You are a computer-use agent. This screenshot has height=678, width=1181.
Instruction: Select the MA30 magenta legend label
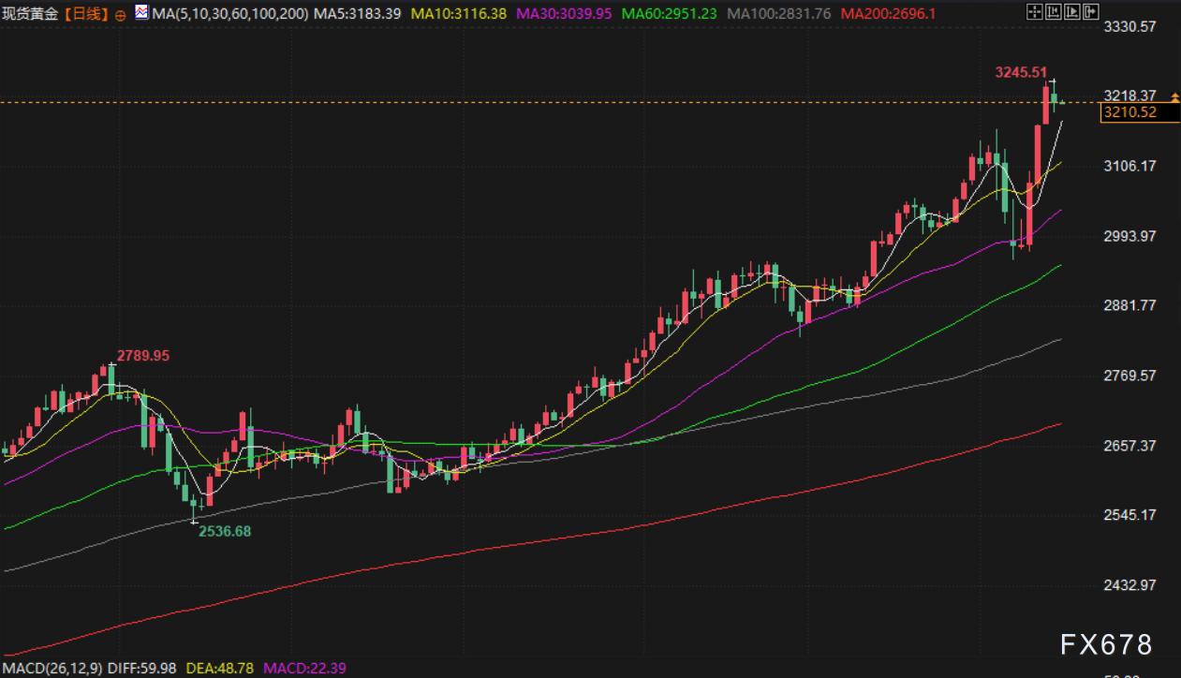click(x=565, y=15)
